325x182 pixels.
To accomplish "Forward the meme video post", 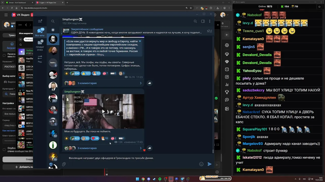I will pos(150,148).
